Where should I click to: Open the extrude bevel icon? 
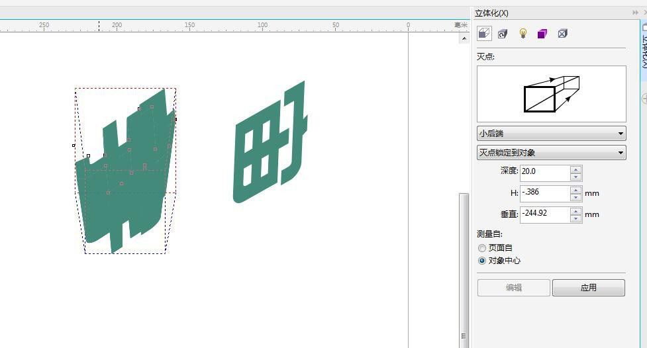[x=562, y=33]
